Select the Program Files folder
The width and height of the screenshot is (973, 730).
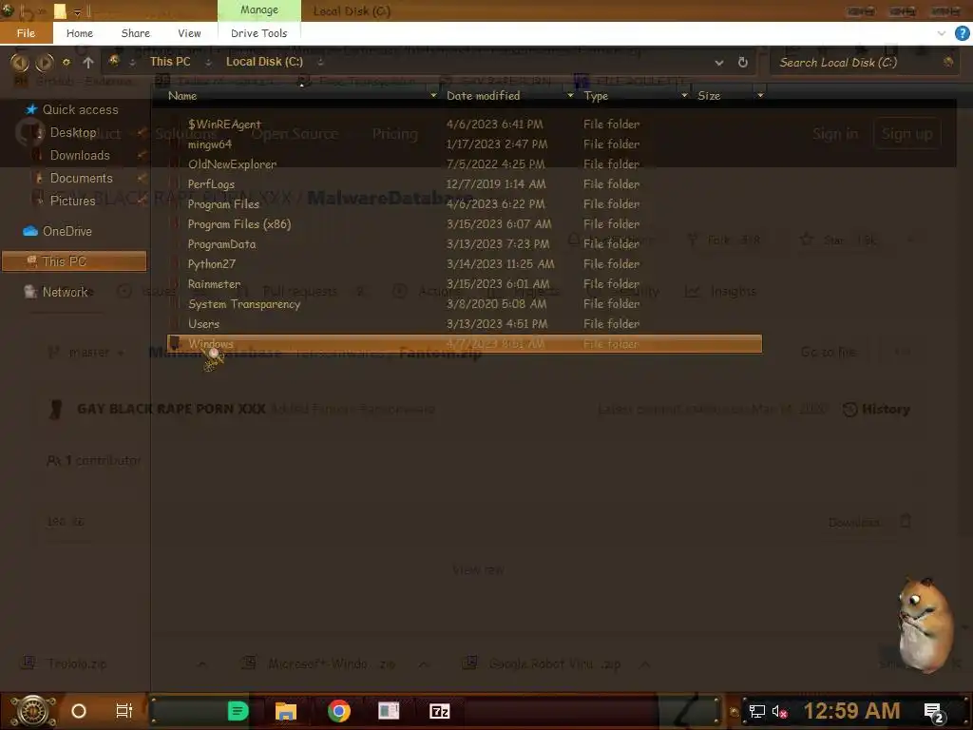pyautogui.click(x=464, y=203)
